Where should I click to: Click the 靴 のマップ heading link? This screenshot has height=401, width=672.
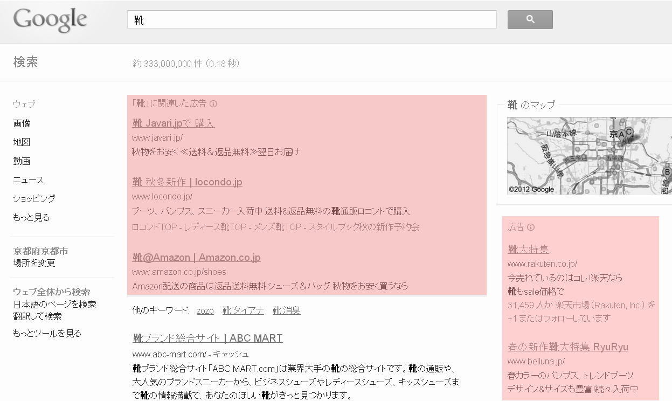[531, 105]
